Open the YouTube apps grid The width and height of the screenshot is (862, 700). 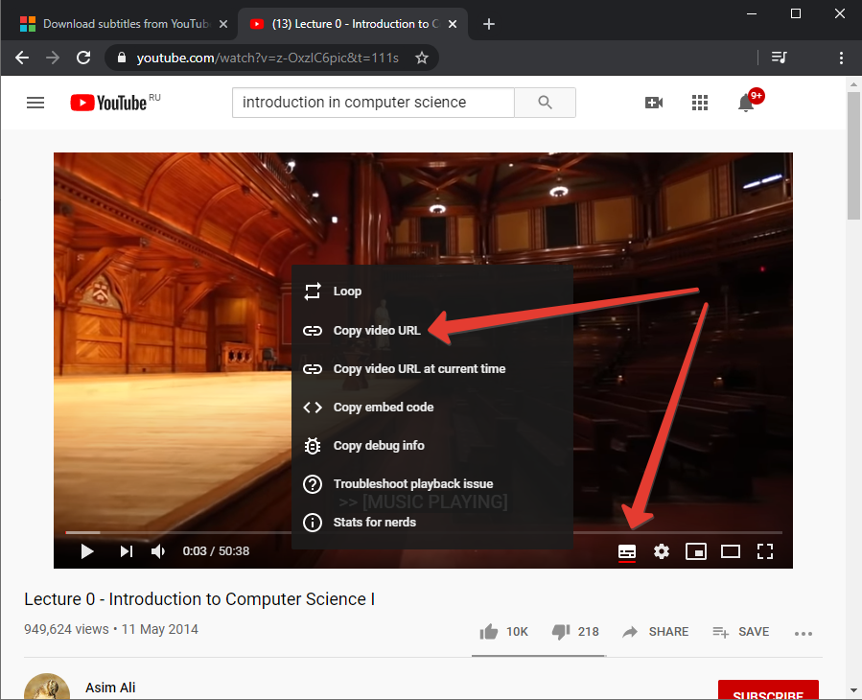pyautogui.click(x=700, y=103)
